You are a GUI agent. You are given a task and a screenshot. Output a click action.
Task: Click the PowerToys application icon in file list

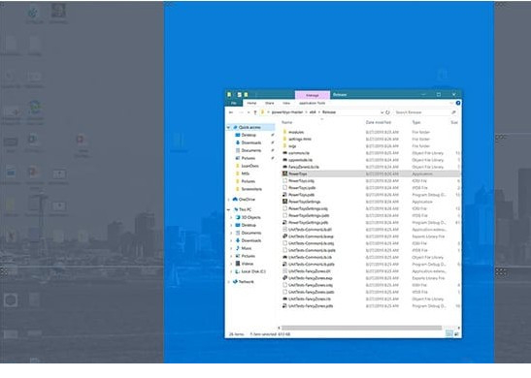click(284, 173)
